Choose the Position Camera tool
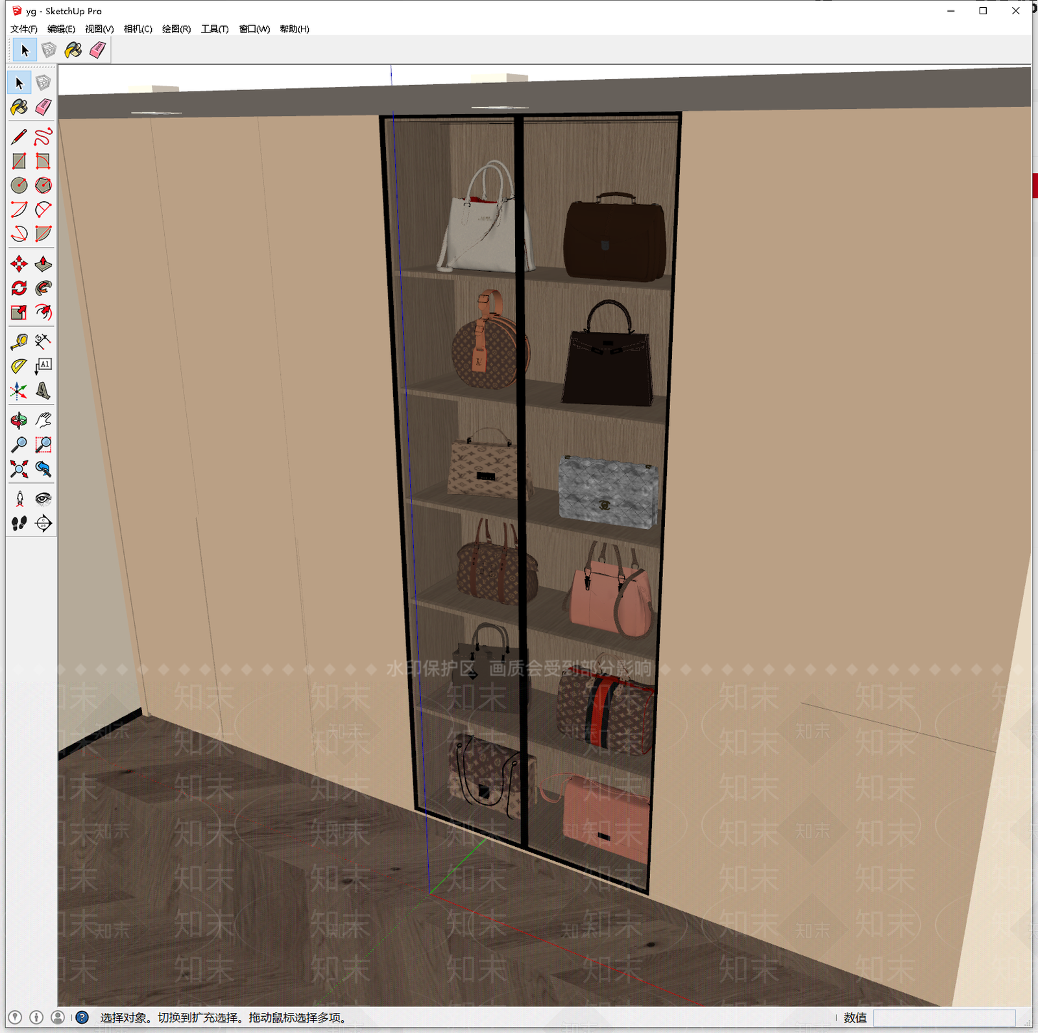Screen dimensions: 1038x1033 click(19, 499)
